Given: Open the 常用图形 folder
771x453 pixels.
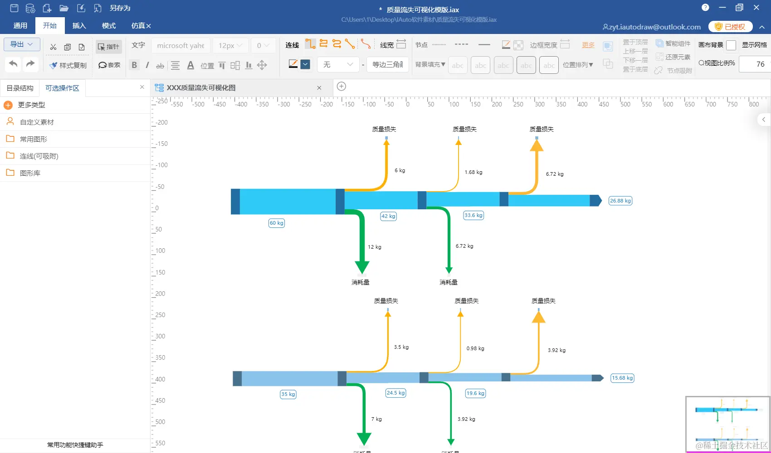Looking at the screenshot, I should point(75,139).
